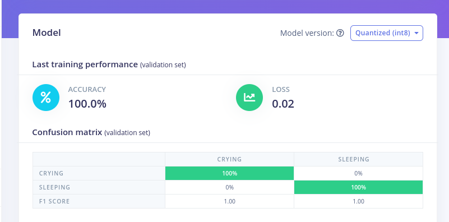The height and width of the screenshot is (222, 449).
Task: Click the CRYING column header
Action: click(x=229, y=159)
